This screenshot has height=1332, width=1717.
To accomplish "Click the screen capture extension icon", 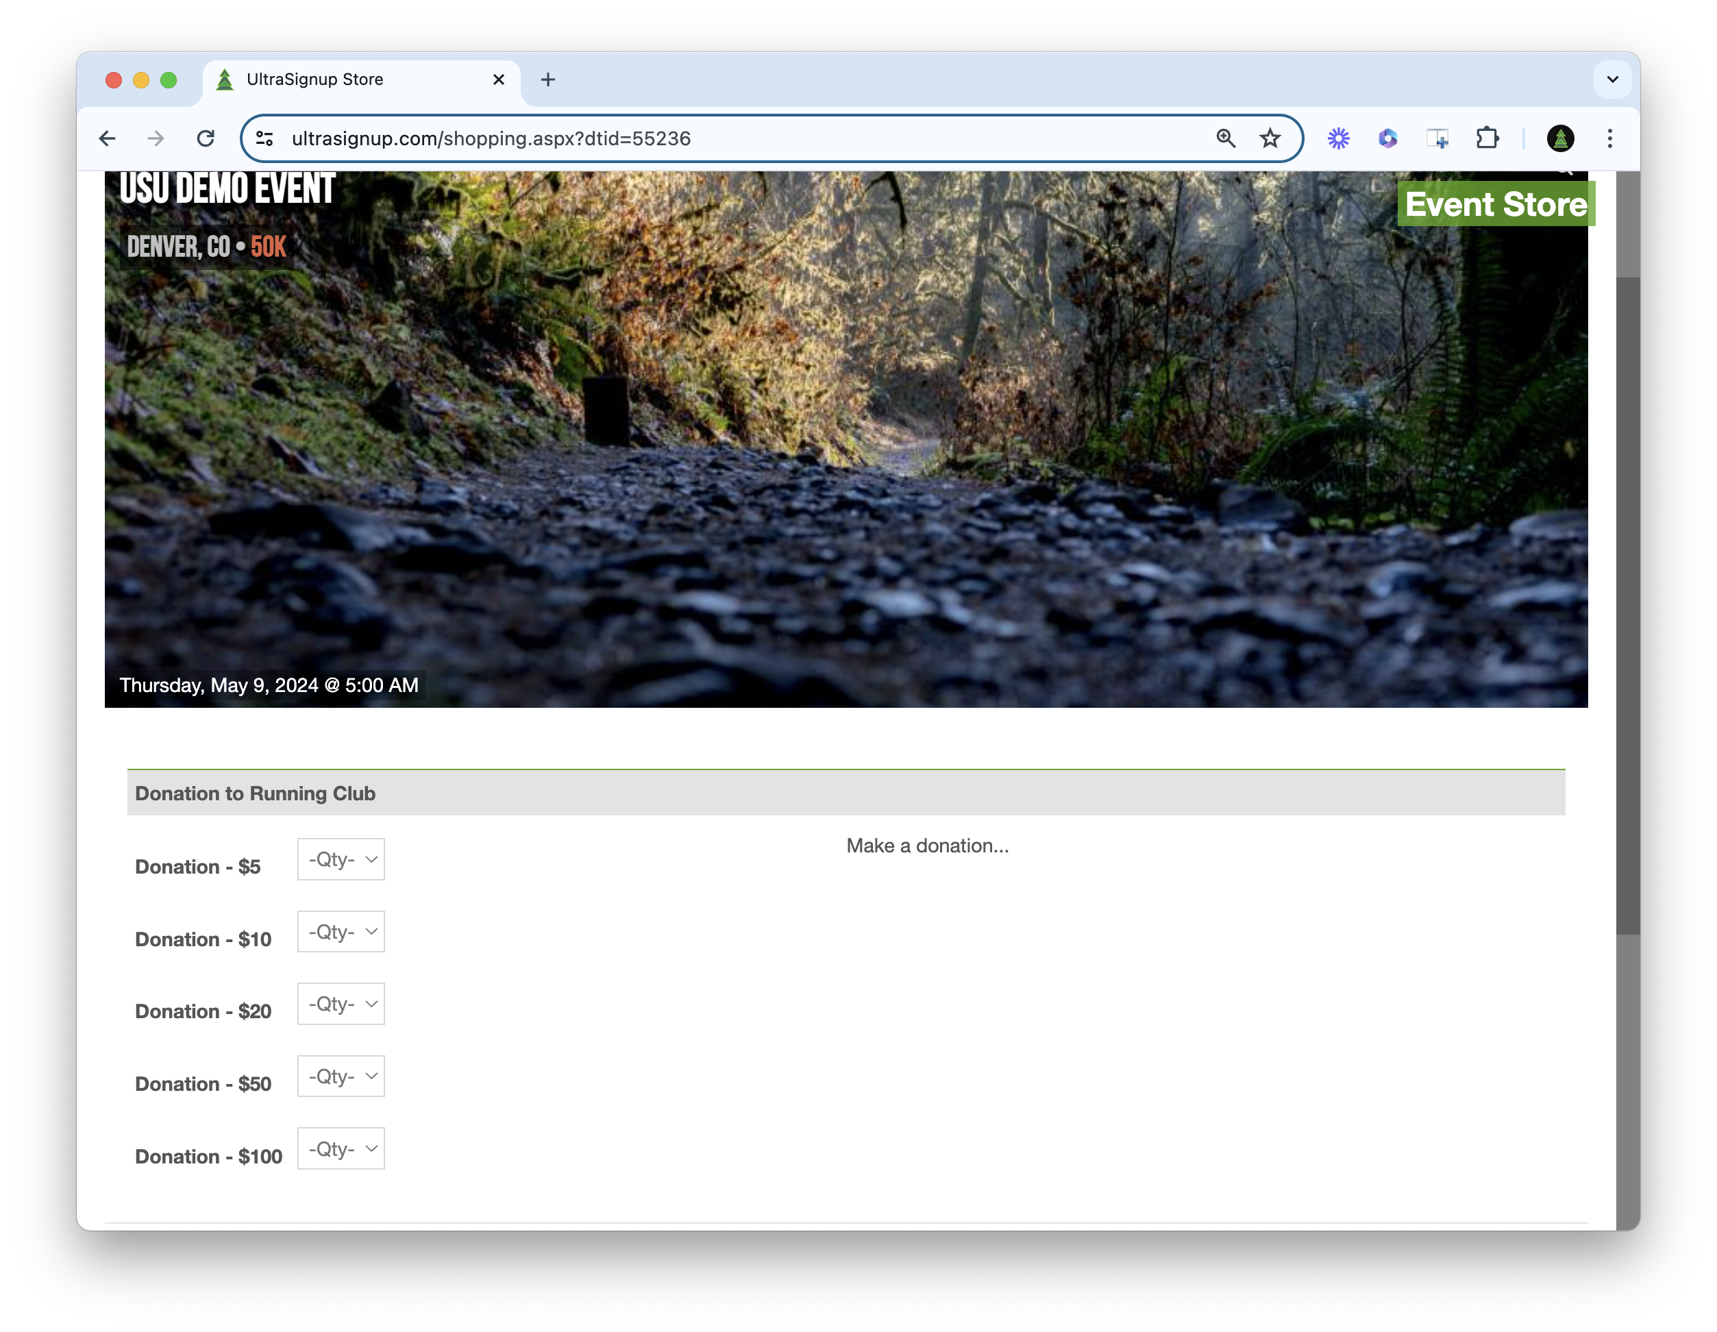I will pyautogui.click(x=1437, y=139).
